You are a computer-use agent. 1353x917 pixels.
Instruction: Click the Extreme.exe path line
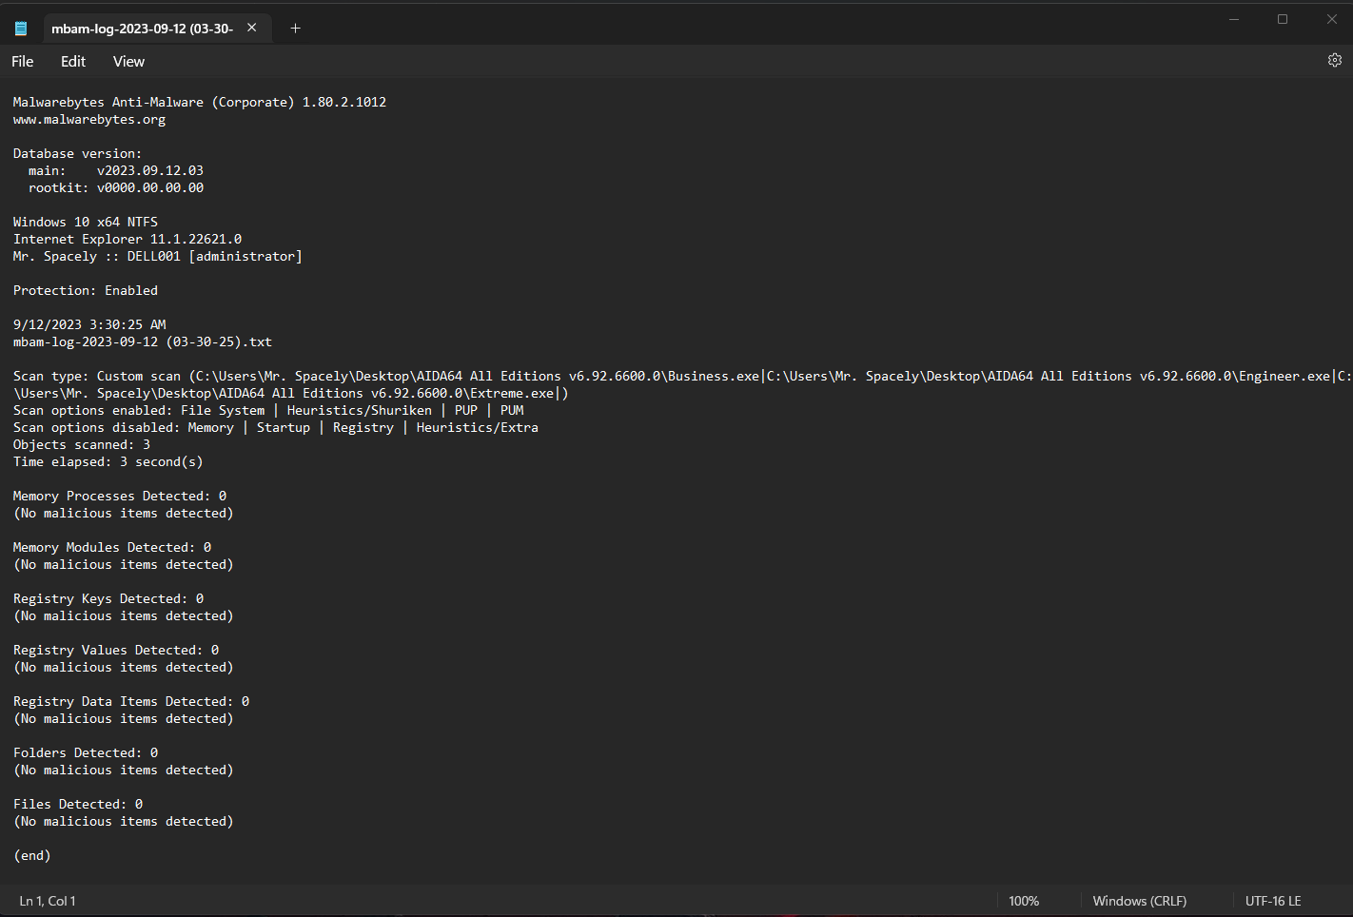291,393
